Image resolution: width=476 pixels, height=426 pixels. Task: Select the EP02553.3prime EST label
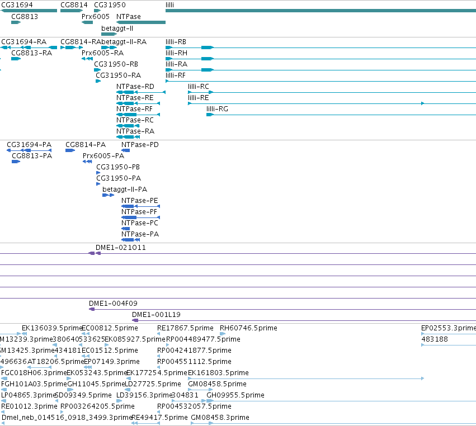coord(449,328)
